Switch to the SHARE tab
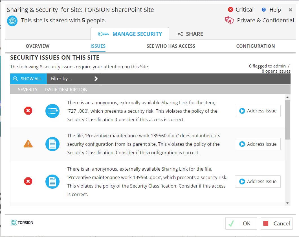299x237 pixels. click(190, 34)
